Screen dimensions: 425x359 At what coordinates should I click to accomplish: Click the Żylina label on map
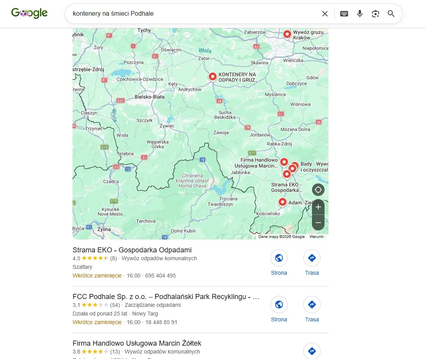(104, 229)
